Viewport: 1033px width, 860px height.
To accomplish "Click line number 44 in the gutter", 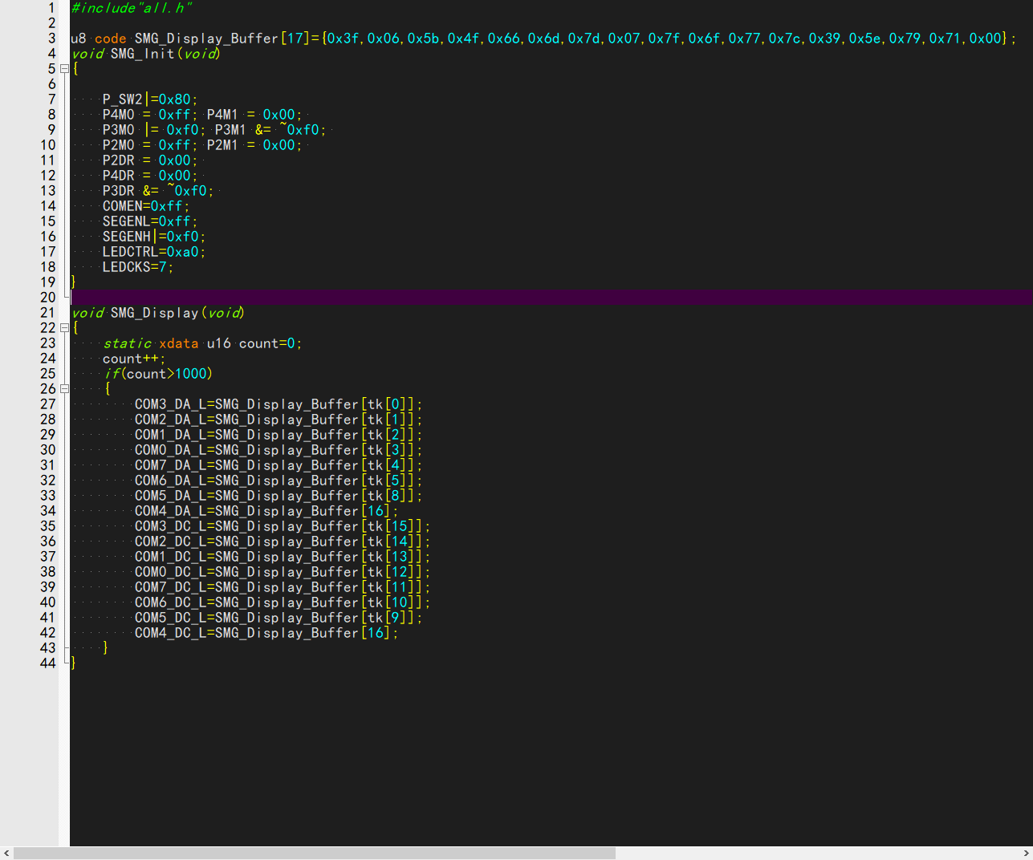I will (x=48, y=663).
